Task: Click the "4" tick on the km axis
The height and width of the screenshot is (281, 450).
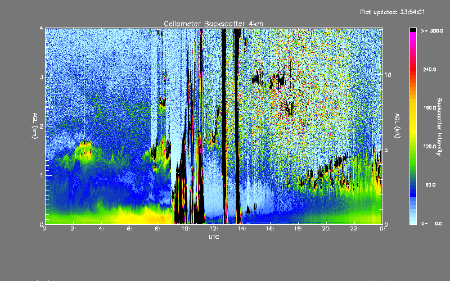Action: (42, 29)
